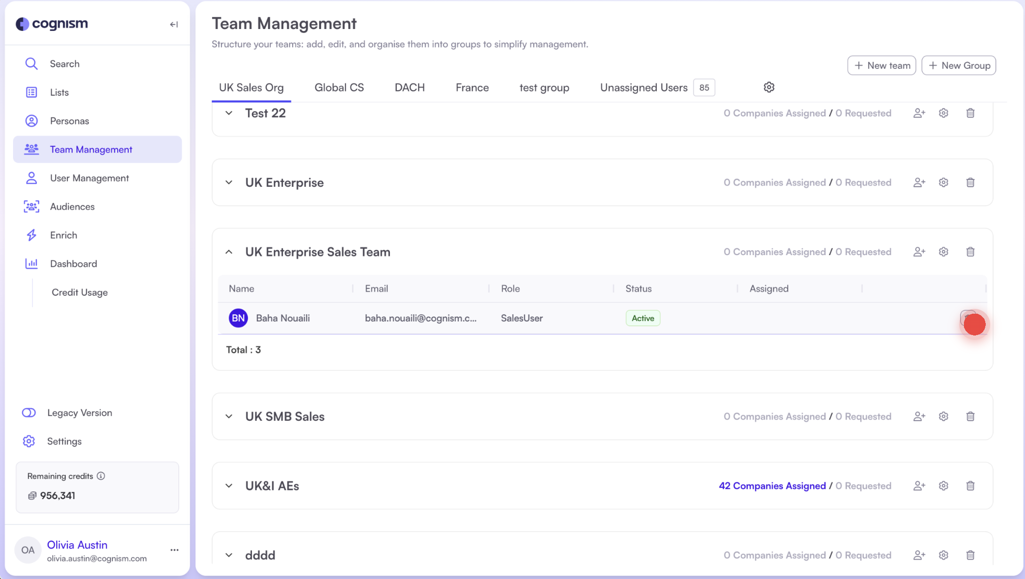Select the Lists sidebar icon

31,92
